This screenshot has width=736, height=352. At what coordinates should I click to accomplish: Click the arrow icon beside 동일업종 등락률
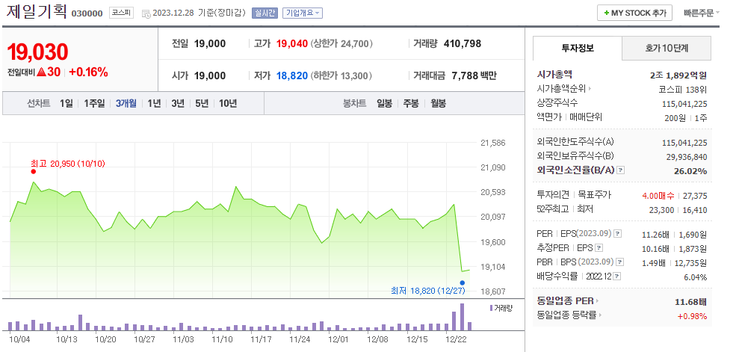[x=600, y=315]
